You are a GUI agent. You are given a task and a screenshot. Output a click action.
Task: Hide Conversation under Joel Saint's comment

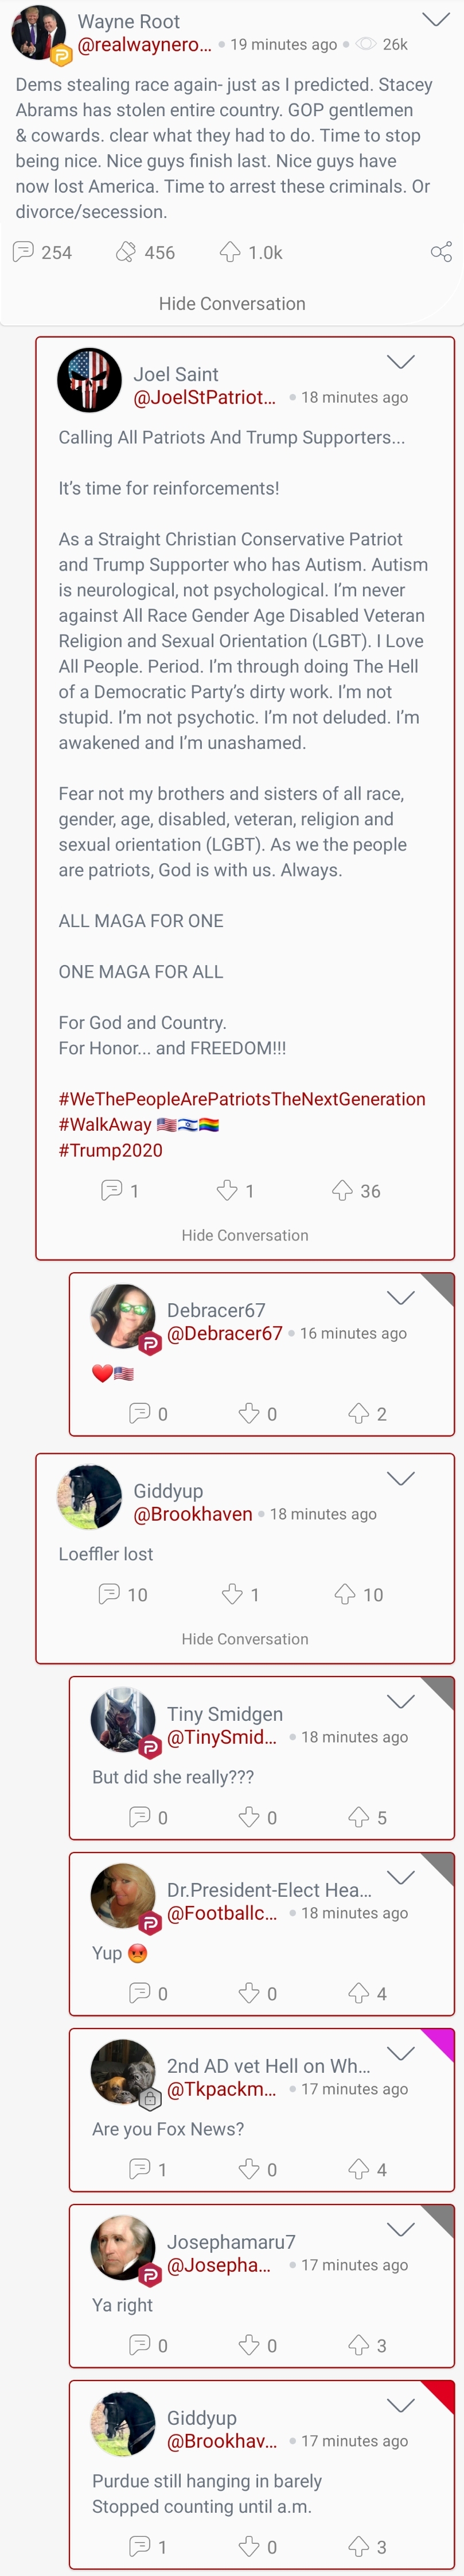244,1235
